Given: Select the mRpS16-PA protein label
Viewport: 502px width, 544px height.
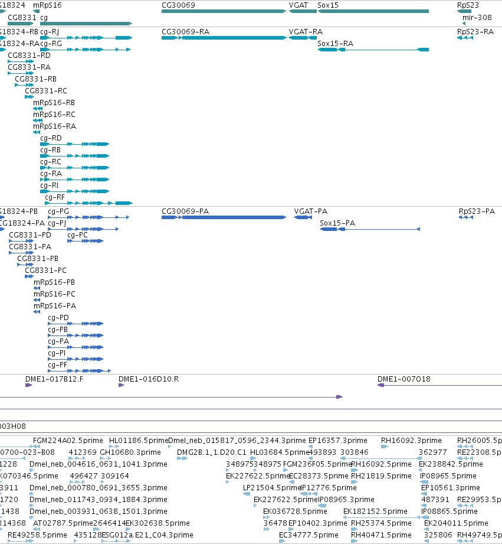Looking at the screenshot, I should (55, 306).
